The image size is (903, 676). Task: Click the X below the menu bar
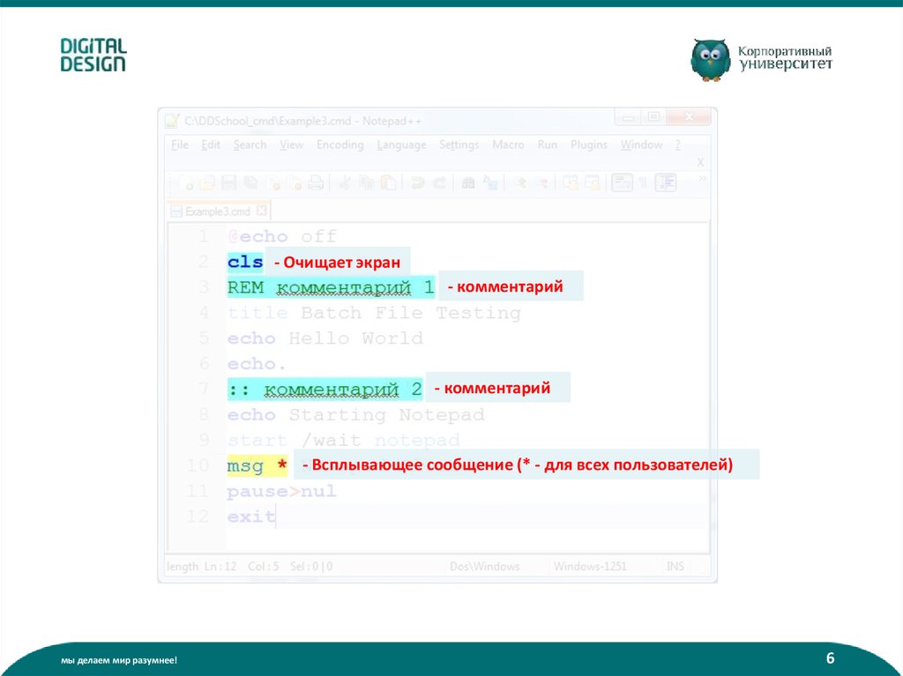pyautogui.click(x=700, y=162)
